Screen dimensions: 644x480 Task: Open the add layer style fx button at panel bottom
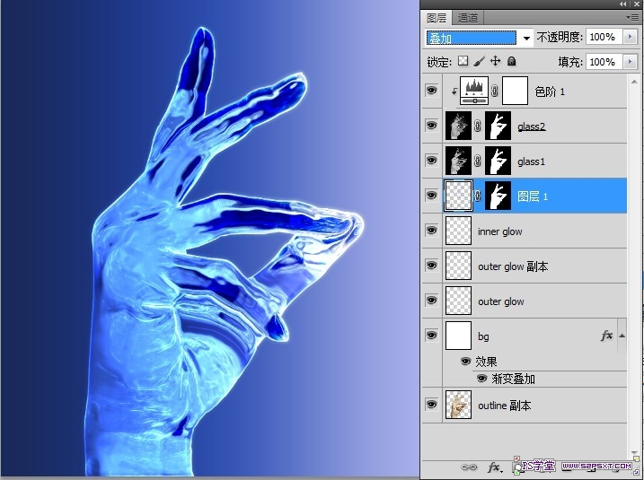(x=494, y=467)
